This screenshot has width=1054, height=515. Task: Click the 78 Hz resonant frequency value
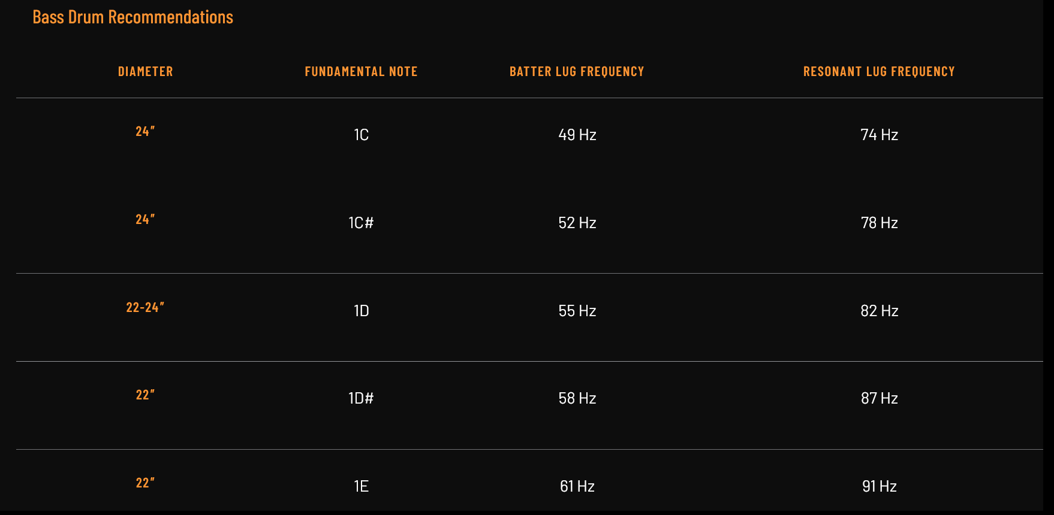(880, 223)
